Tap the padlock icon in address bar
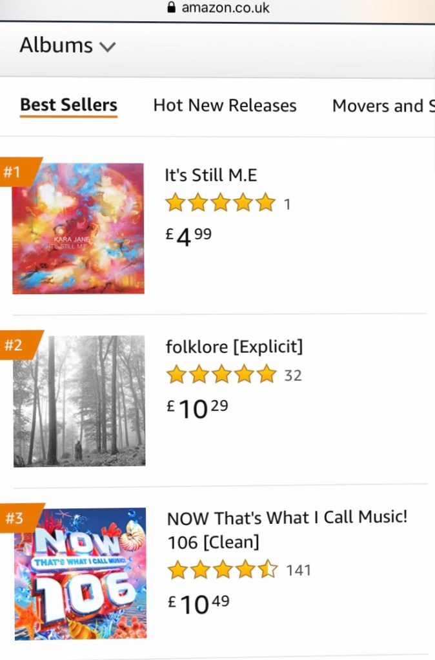The image size is (435, 660). pyautogui.click(x=171, y=8)
